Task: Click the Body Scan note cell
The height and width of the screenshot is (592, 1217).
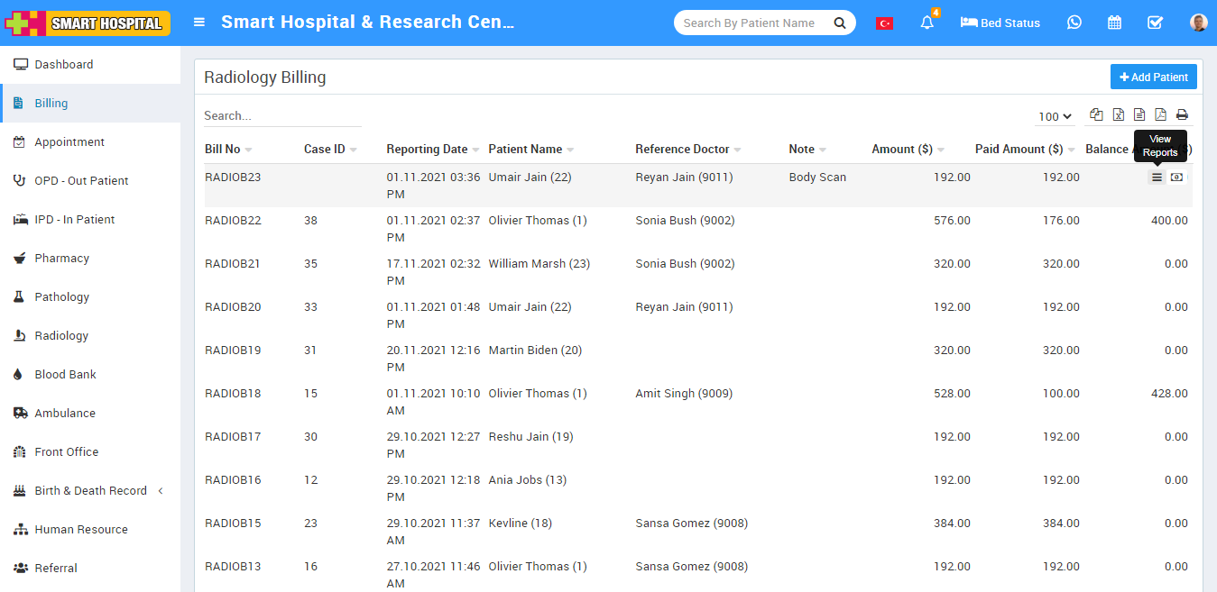Action: point(817,178)
